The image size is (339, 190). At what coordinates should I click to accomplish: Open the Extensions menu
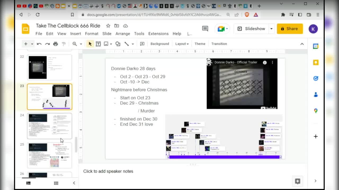(x=158, y=34)
